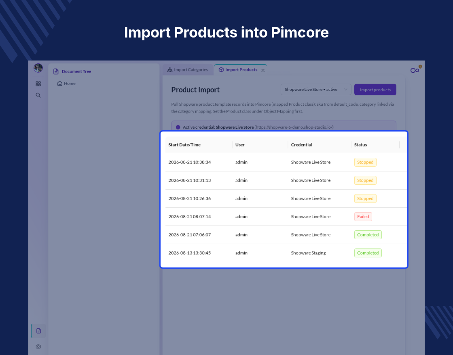
Task: Click the Import products button
Action: tap(375, 90)
